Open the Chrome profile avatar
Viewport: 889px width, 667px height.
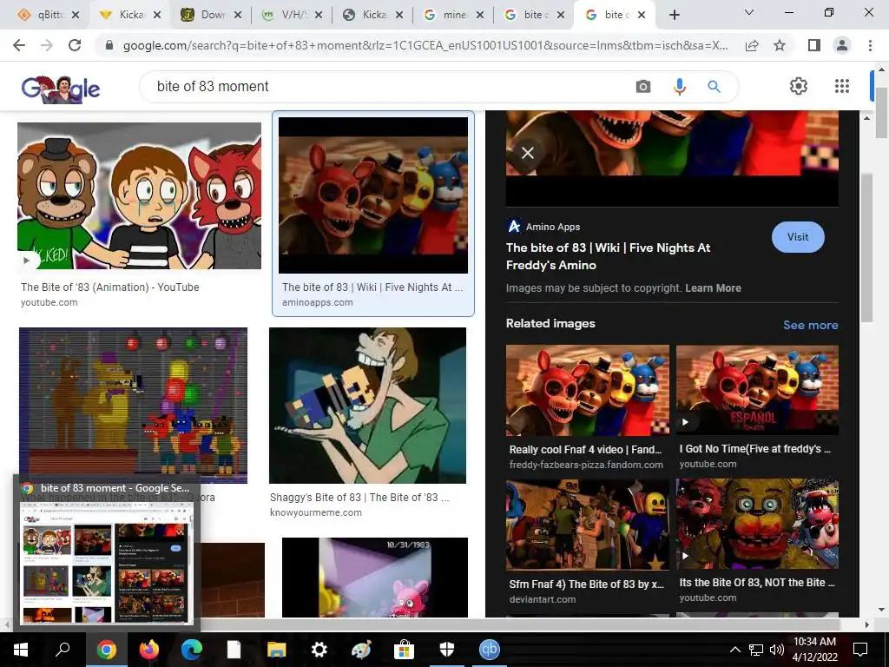coord(842,45)
